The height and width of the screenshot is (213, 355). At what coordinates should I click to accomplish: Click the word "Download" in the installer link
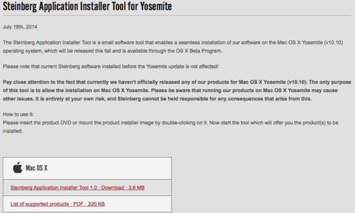click(112, 187)
